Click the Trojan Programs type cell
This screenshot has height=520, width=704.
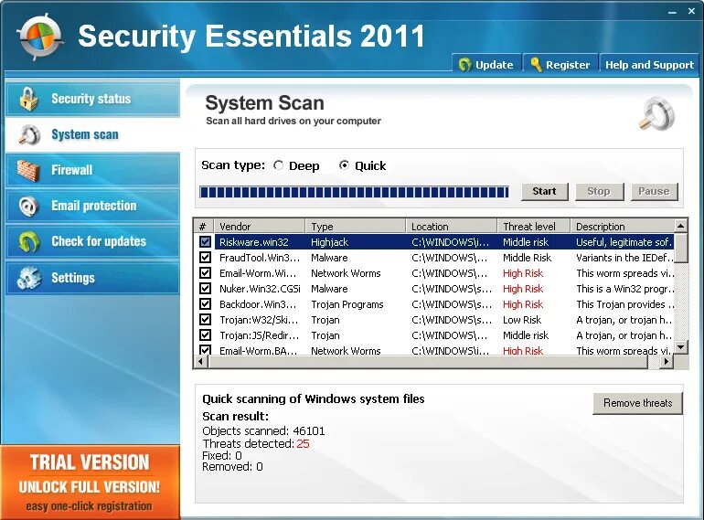pyautogui.click(x=347, y=304)
